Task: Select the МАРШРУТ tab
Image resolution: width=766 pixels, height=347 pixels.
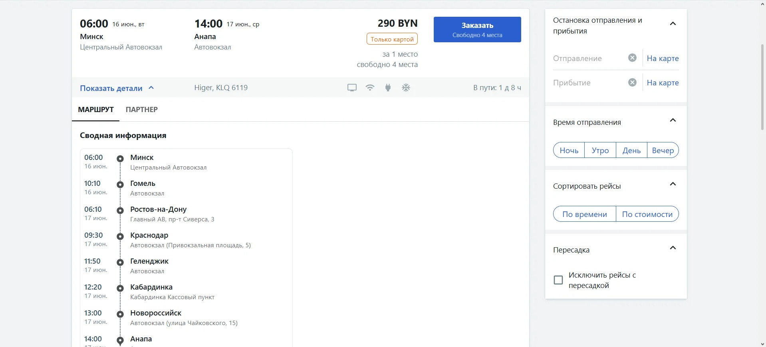Action: [x=96, y=110]
